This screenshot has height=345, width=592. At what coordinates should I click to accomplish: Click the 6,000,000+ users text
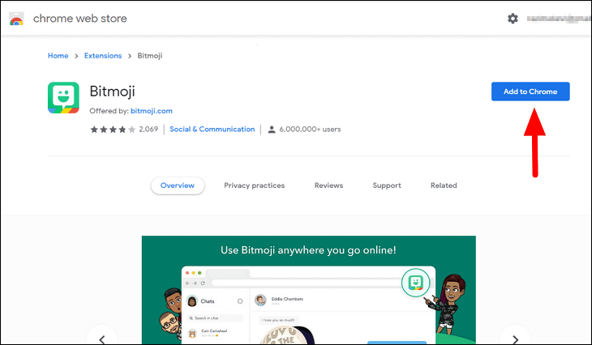pos(310,130)
